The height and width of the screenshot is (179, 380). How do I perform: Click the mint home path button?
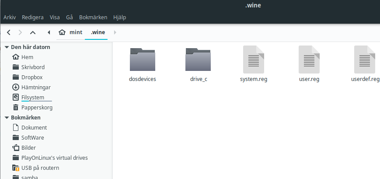point(70,32)
